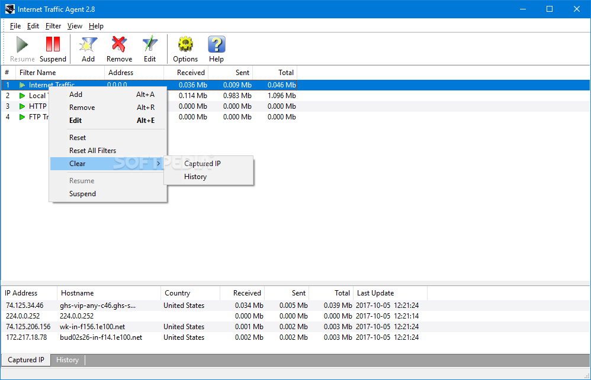Click the 0.036 Mb received value
The width and height of the screenshot is (591, 380).
tap(193, 85)
